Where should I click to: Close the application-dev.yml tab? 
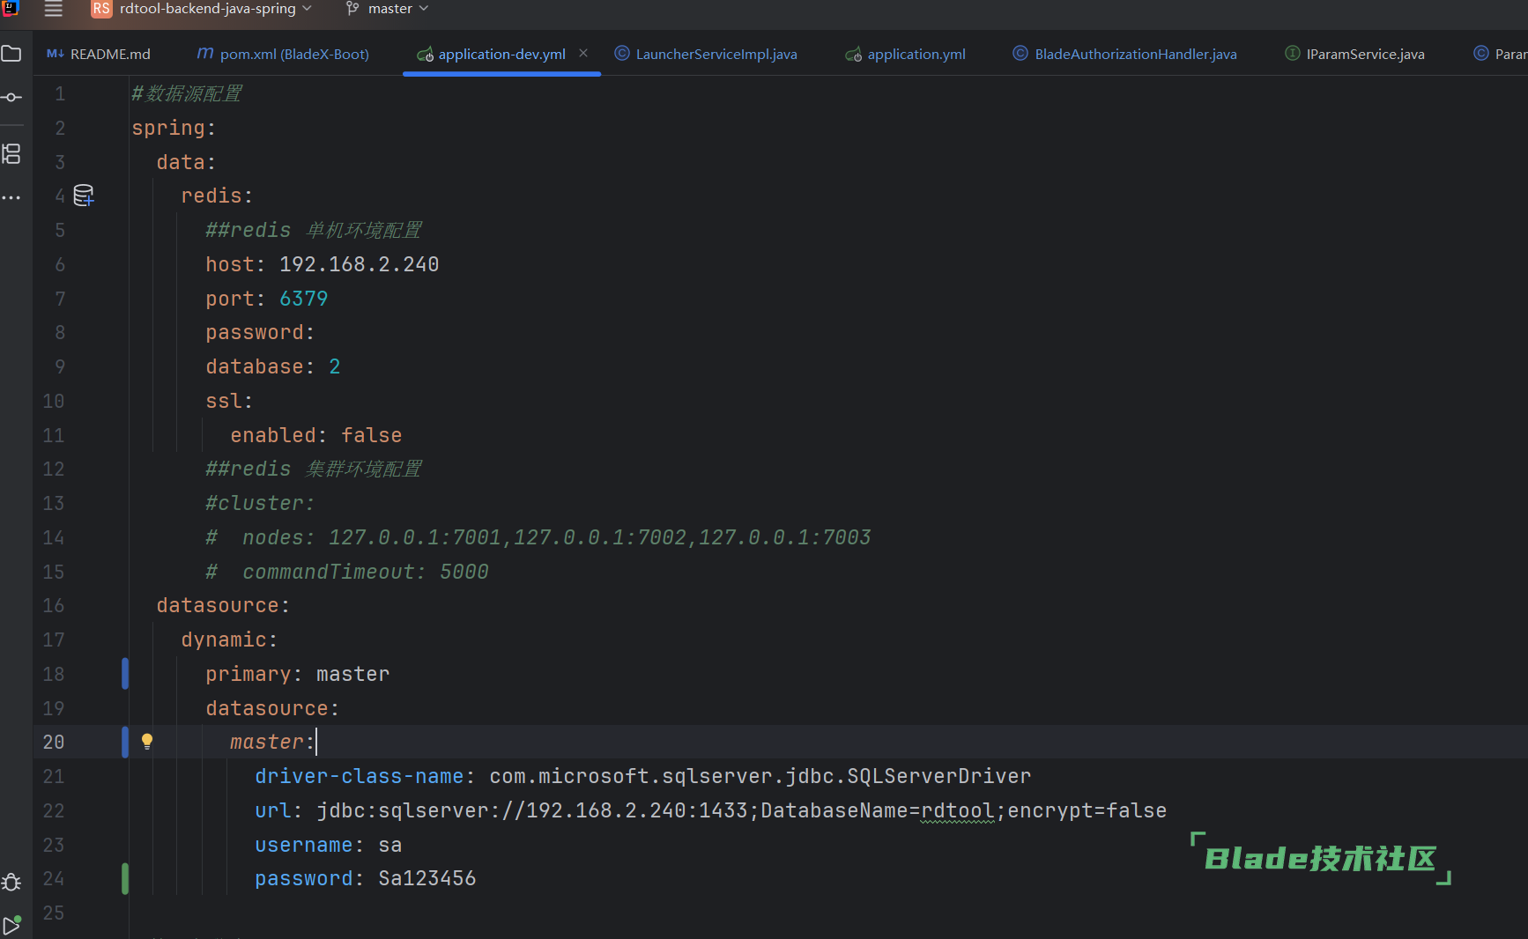(x=583, y=54)
